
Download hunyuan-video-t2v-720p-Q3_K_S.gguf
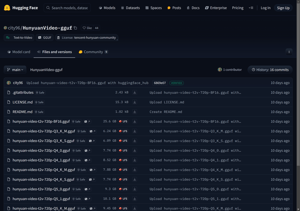click(135, 141)
